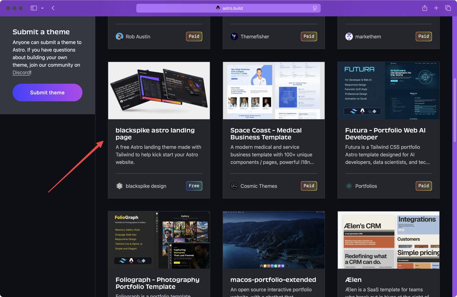
Task: Open blackspike design author link
Action: [x=146, y=186]
